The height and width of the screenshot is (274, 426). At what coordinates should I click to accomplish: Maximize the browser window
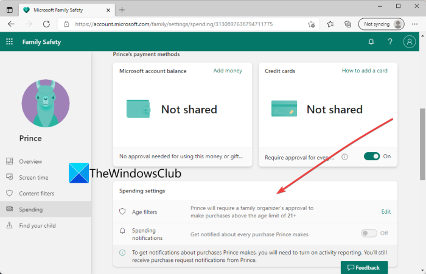398,6
